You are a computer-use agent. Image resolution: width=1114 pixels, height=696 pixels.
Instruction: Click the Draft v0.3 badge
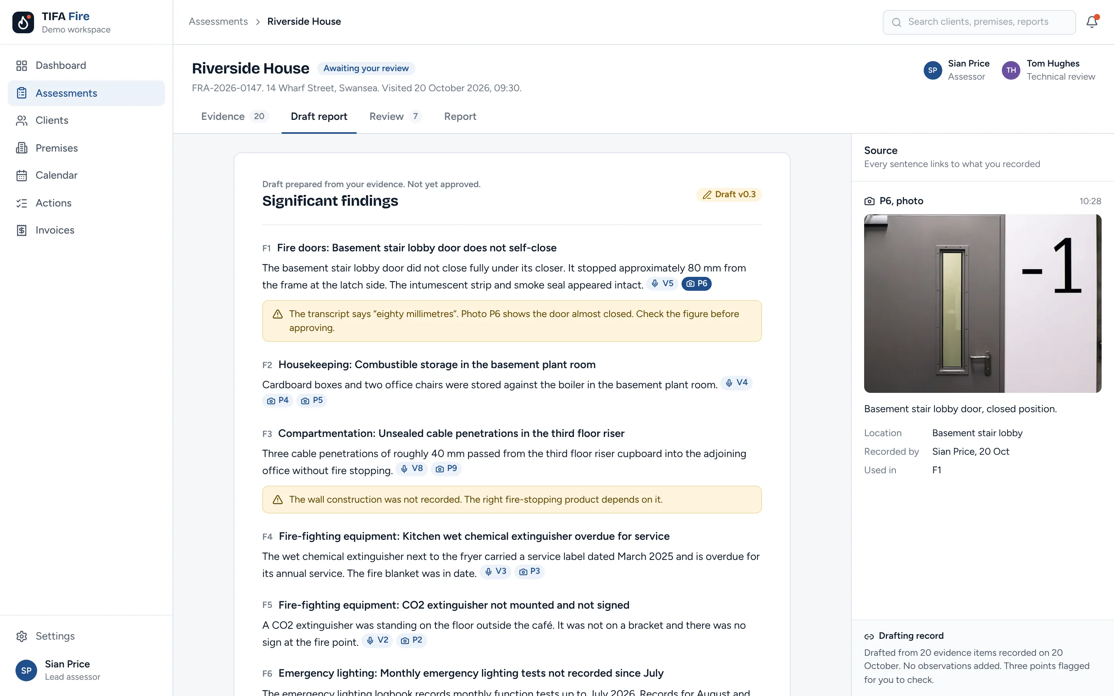click(x=729, y=195)
